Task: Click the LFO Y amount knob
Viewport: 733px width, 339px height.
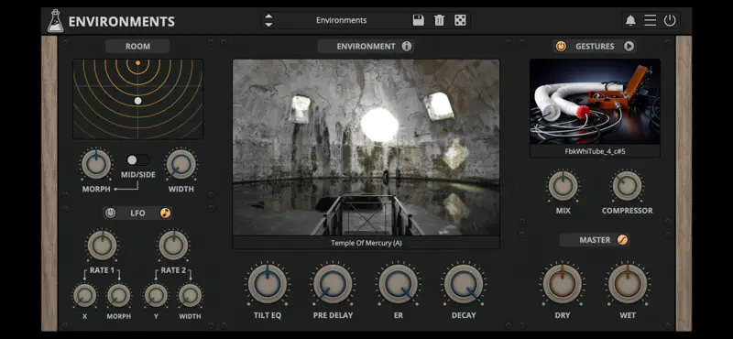Action: (156, 296)
